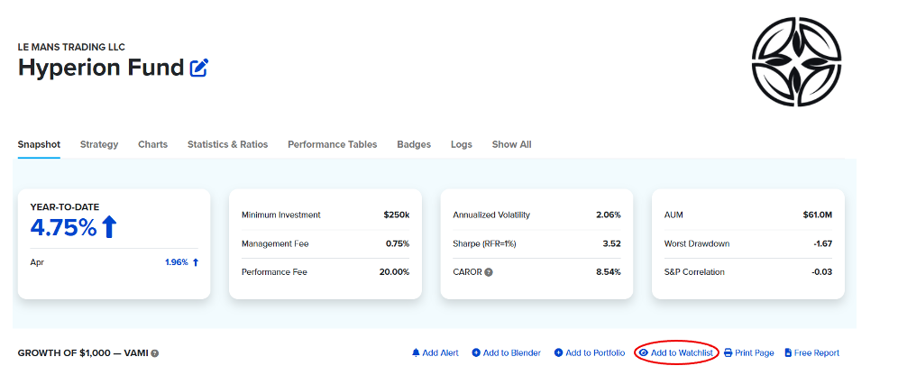Image resolution: width=898 pixels, height=375 pixels.
Task: Open the Badges tab
Action: (414, 144)
